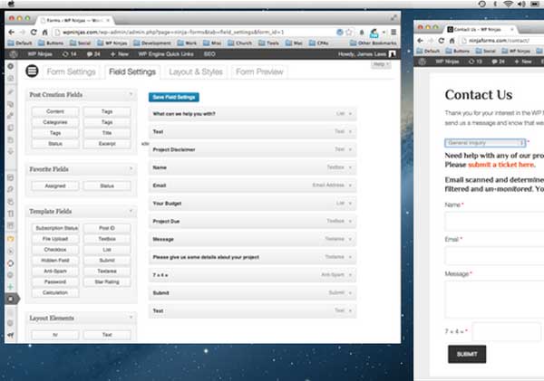Open the SEO admin bar menu
The width and height of the screenshot is (544, 381).
click(209, 54)
